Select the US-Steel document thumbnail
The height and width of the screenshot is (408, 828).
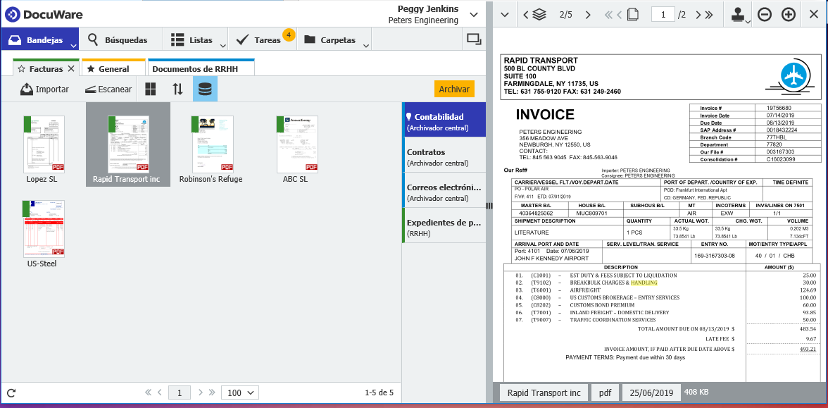click(43, 230)
